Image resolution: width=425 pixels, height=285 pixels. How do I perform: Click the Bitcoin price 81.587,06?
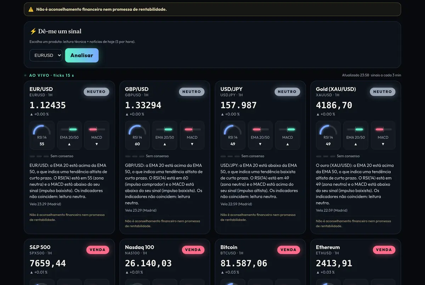(x=244, y=263)
